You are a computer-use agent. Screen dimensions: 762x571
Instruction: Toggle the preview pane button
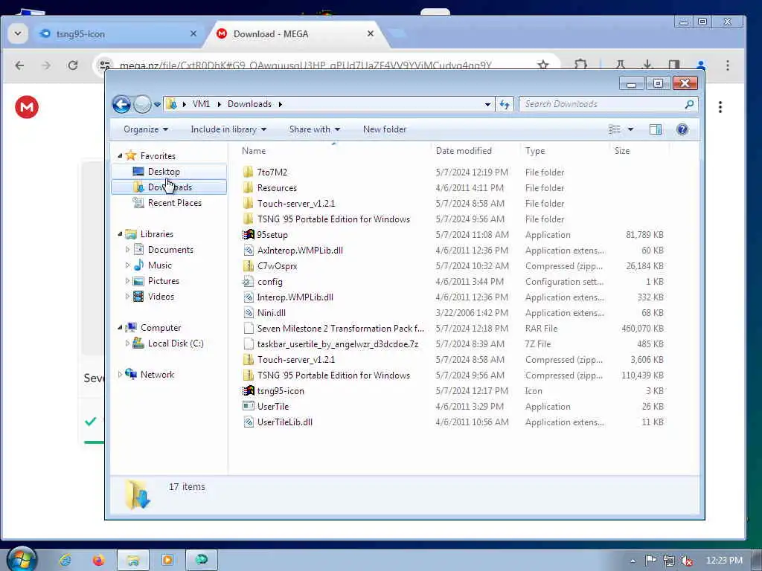pos(656,129)
